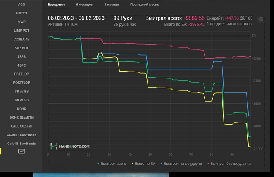Click the -$1,000 y-axis label
The height and width of the screenshot is (177, 274).
[258, 149]
